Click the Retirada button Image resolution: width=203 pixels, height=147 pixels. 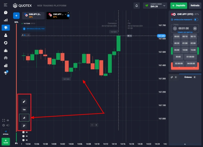tap(195, 6)
